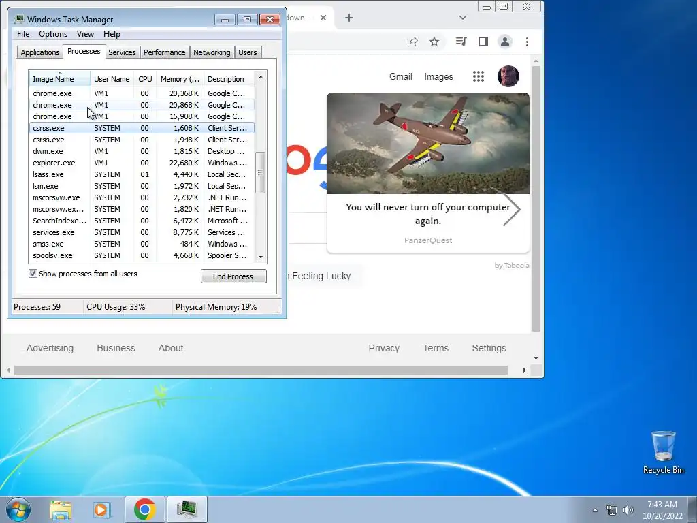Click Chrome horizontal scrollbar right arrow

[x=525, y=370]
